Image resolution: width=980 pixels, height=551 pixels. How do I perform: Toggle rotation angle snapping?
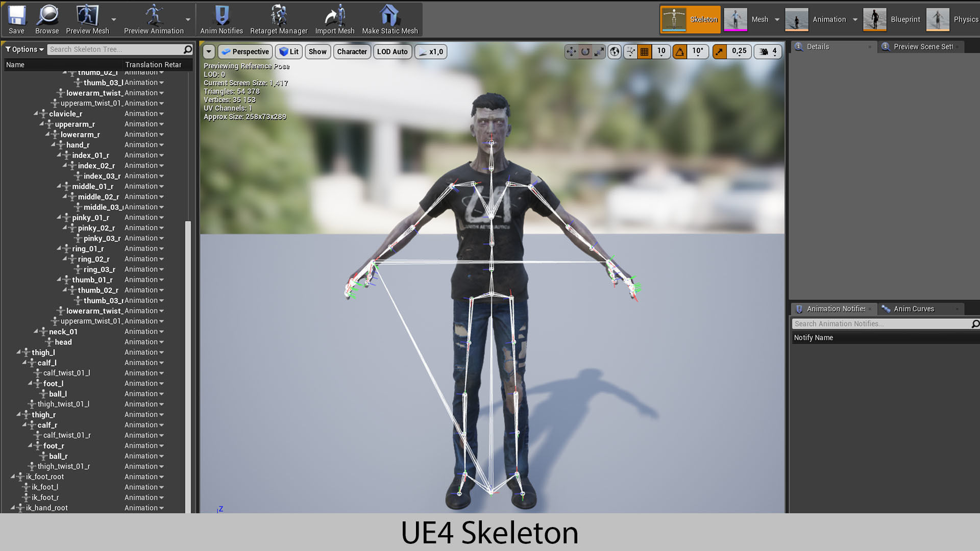(680, 52)
